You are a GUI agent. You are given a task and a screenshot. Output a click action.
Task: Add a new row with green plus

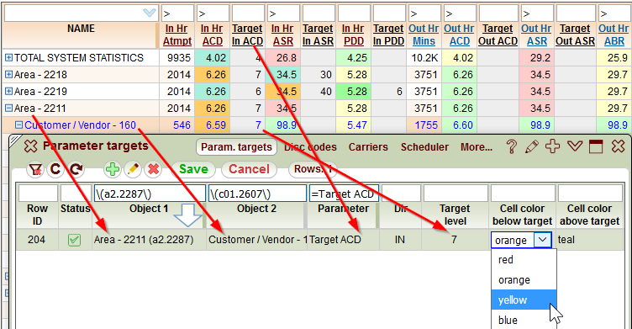tap(113, 169)
